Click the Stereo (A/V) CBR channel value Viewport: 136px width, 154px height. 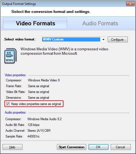pyautogui.click(x=39, y=131)
